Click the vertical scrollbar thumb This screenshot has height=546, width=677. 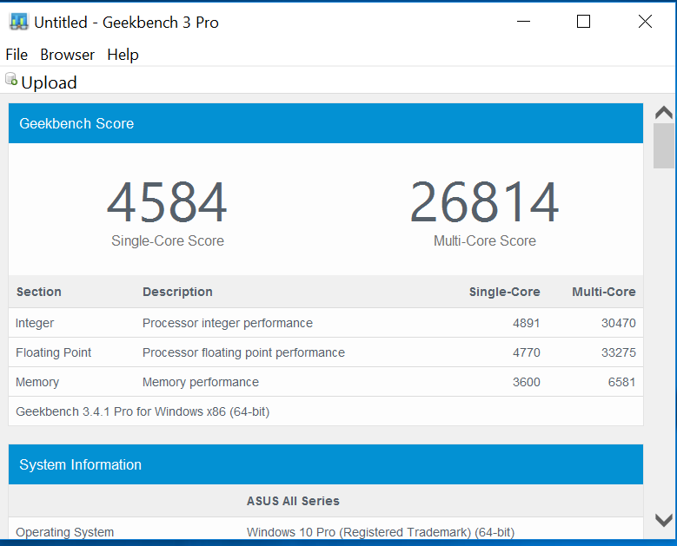click(663, 145)
